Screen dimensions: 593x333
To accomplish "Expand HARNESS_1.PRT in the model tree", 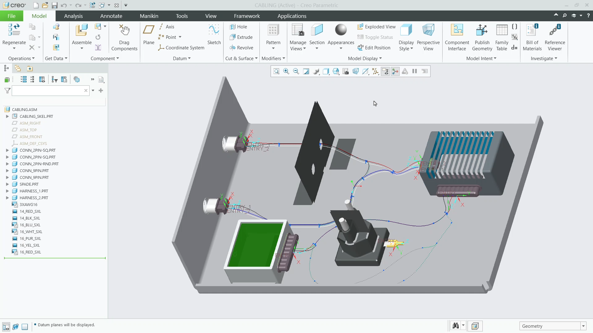I will [7, 191].
